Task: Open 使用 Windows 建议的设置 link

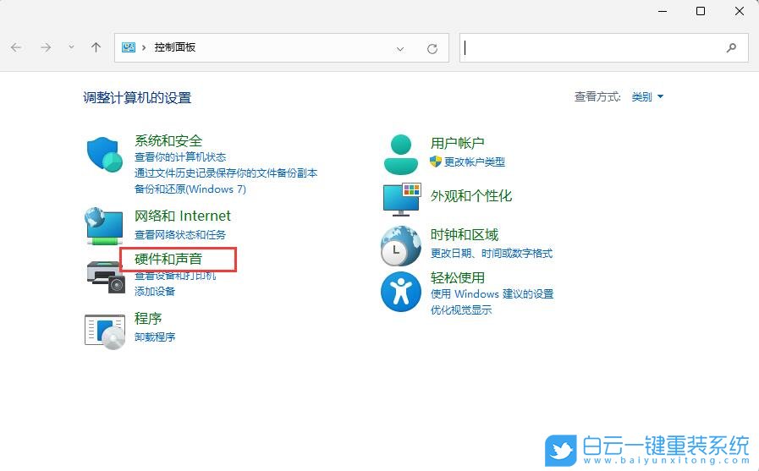Action: pos(492,294)
